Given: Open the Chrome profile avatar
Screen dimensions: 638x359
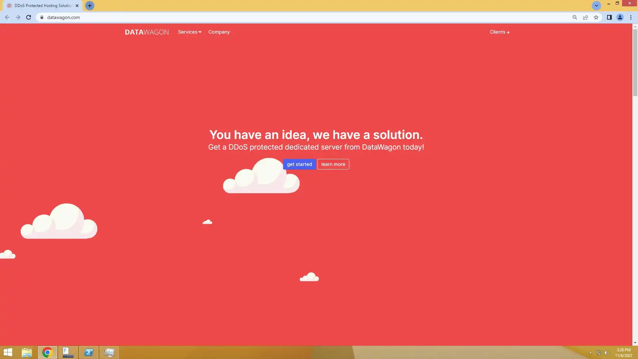Looking at the screenshot, I should tap(620, 17).
